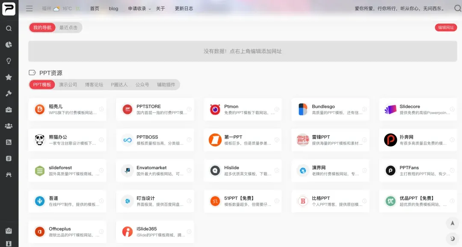Open the 雷锋PPT site card

pos(330,140)
